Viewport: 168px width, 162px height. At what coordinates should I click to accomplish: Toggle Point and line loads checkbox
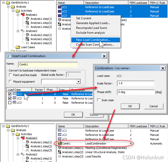point(10,75)
